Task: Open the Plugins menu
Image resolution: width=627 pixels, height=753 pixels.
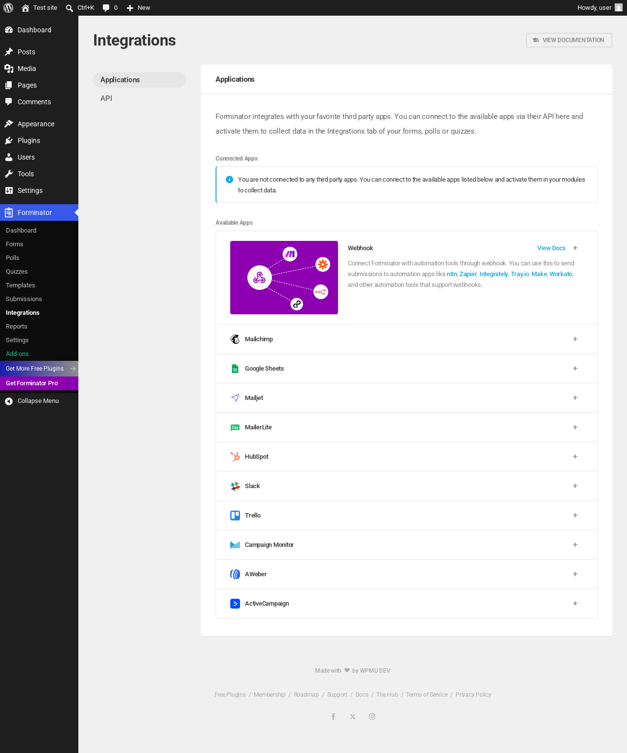Action: click(39, 141)
